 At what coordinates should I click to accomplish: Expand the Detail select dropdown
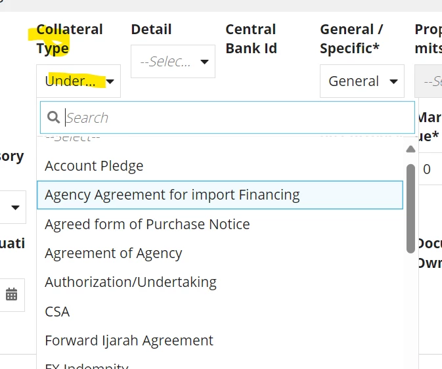tap(173, 62)
